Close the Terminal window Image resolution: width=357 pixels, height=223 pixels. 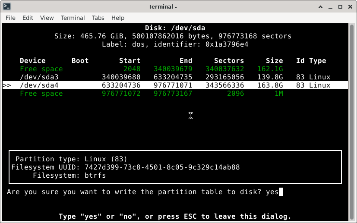point(349,6)
